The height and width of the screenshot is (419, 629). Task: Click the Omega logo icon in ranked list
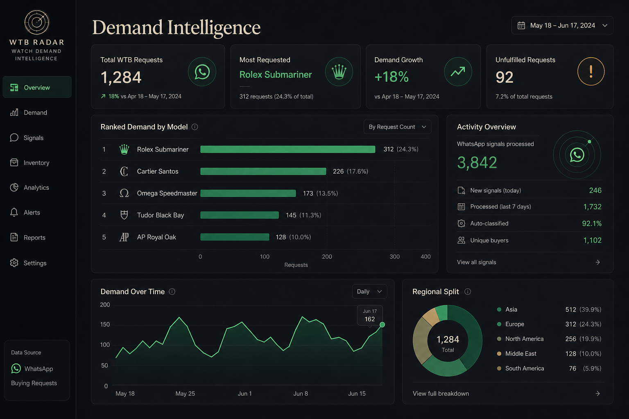point(124,193)
